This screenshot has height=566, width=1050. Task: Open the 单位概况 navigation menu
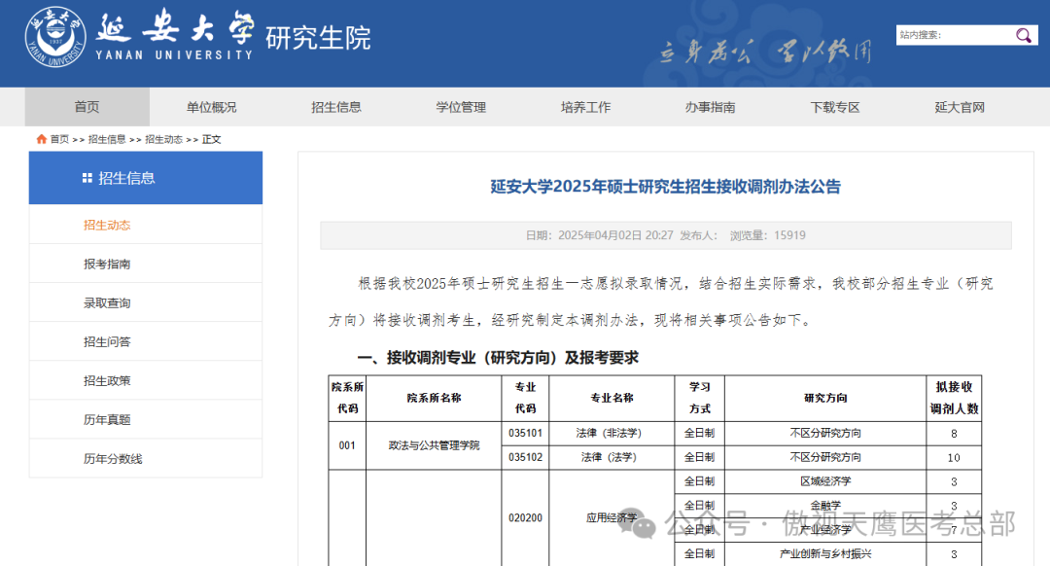tap(212, 107)
